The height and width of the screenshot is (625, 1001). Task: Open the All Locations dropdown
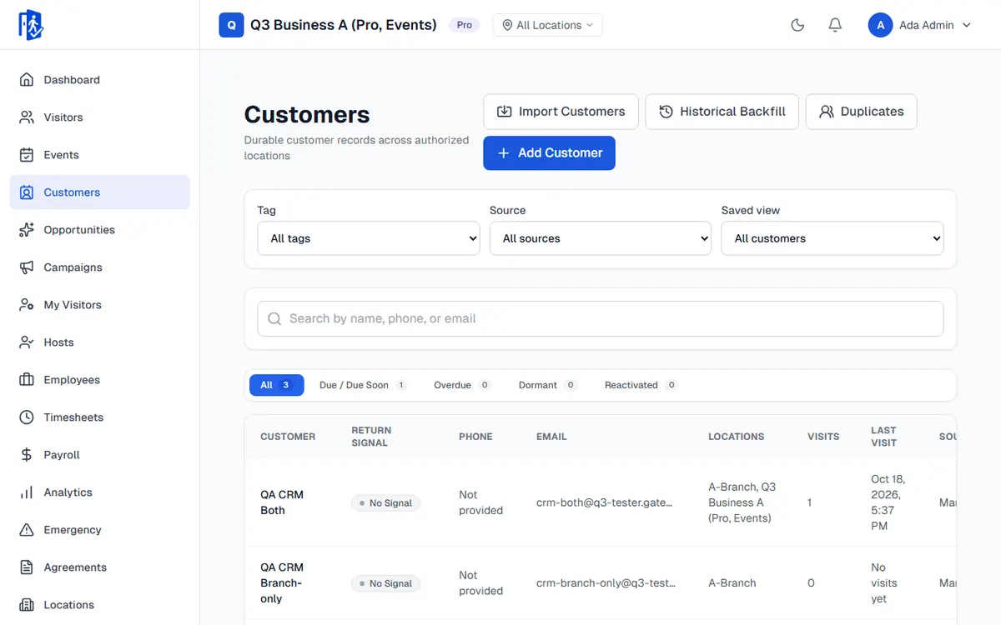coord(548,25)
